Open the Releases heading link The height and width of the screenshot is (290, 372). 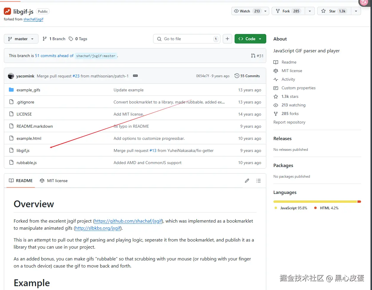point(283,139)
